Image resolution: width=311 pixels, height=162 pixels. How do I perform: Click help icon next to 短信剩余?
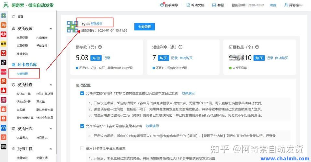tap(180, 47)
